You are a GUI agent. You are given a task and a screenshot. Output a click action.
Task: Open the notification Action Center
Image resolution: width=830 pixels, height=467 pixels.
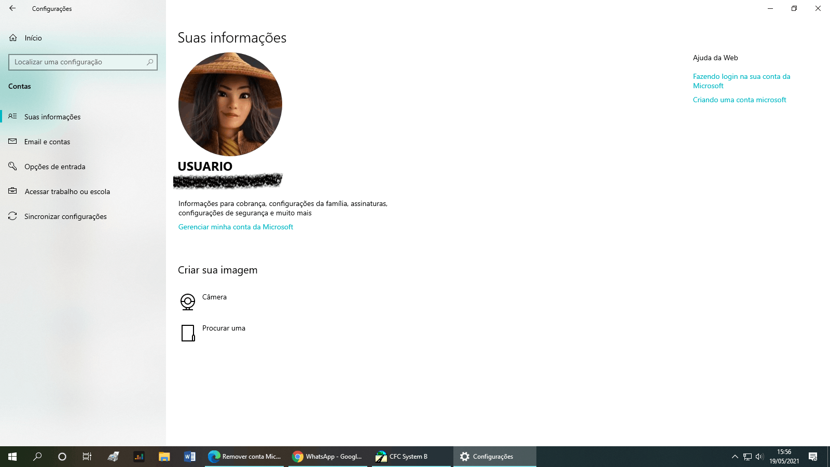click(813, 457)
